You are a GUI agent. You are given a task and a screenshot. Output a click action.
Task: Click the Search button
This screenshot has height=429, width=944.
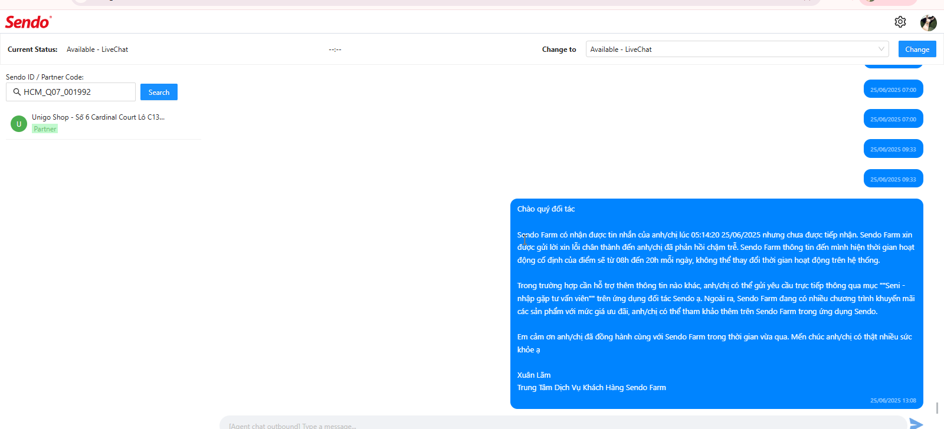click(x=159, y=92)
